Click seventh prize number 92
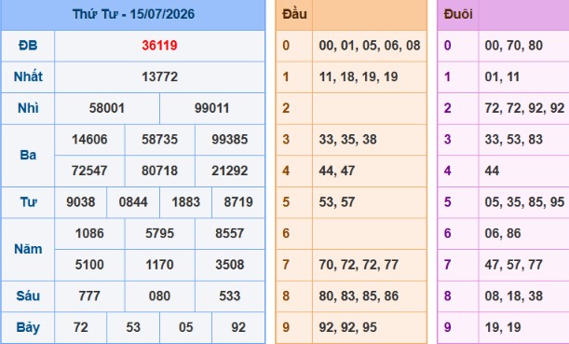This screenshot has height=344, width=569. (x=238, y=327)
